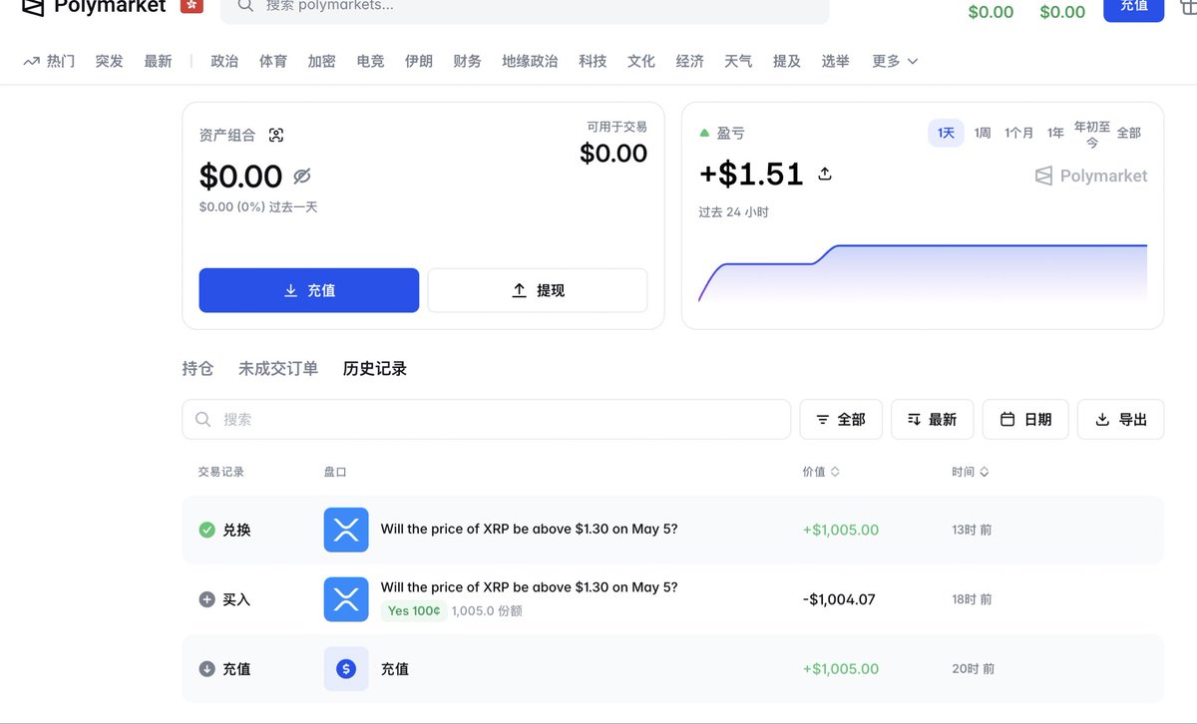This screenshot has width=1197, height=724.
Task: Open the 财务 finance category
Action: click(x=467, y=61)
